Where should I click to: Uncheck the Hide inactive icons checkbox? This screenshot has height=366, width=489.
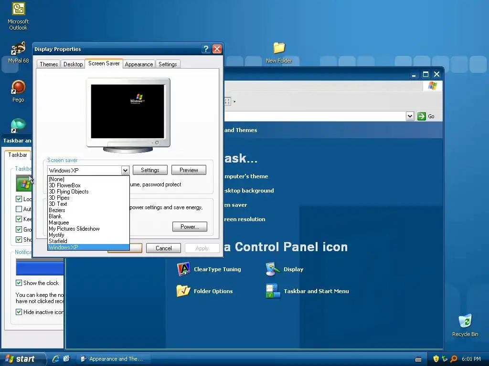pyautogui.click(x=19, y=312)
